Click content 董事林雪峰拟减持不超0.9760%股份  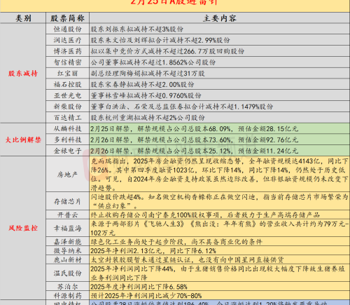click(146, 95)
